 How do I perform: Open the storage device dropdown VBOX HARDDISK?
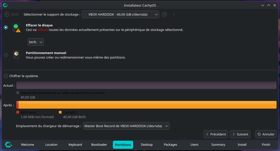tap(121, 15)
